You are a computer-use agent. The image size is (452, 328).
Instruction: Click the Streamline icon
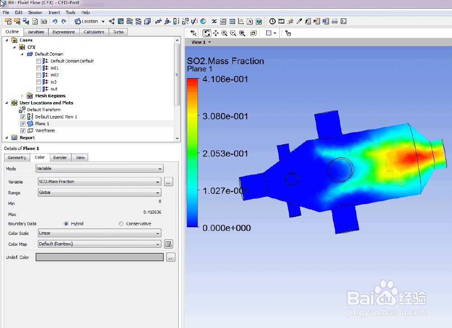click(x=130, y=21)
